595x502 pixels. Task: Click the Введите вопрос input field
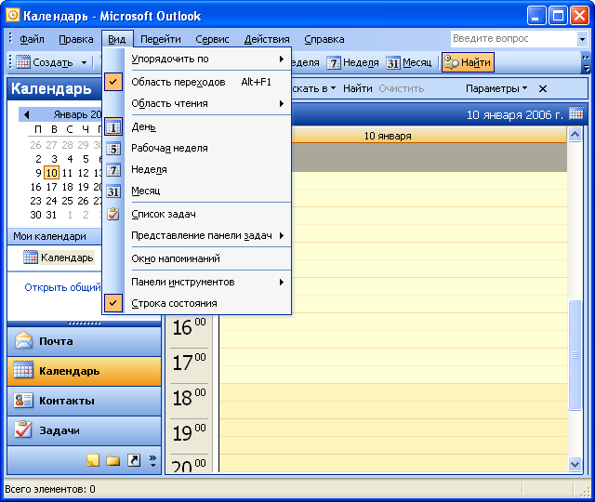coord(514,39)
